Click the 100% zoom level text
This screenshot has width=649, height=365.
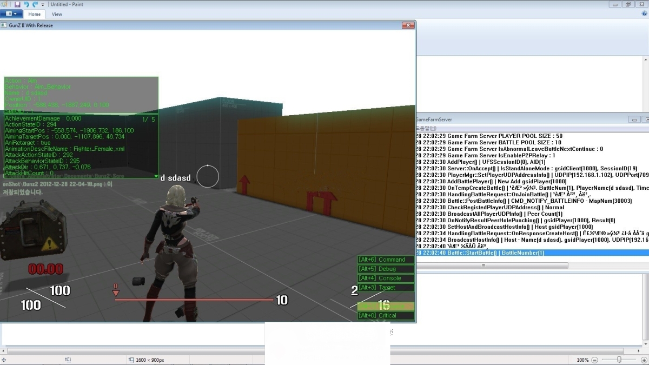[x=582, y=360]
